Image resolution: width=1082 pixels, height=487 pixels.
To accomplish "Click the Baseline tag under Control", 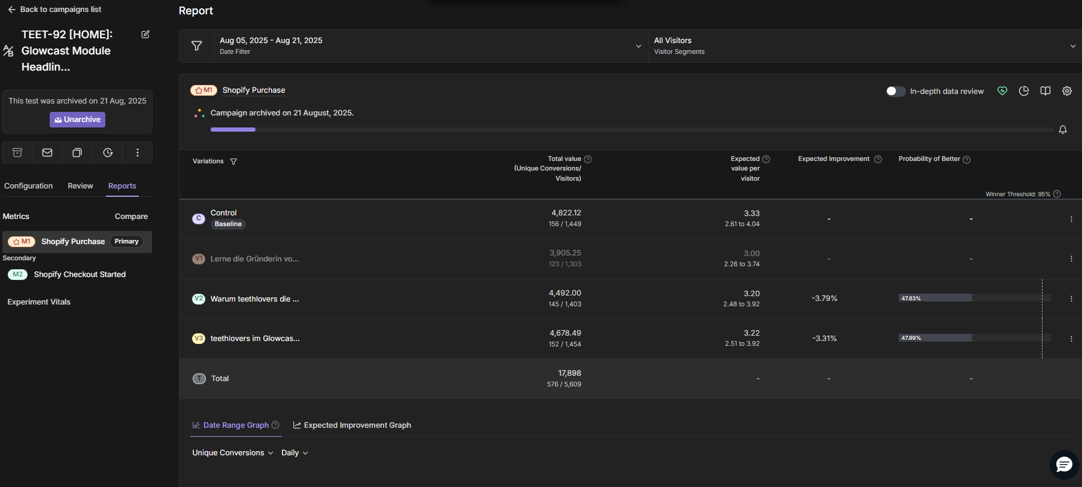I will click(x=228, y=224).
